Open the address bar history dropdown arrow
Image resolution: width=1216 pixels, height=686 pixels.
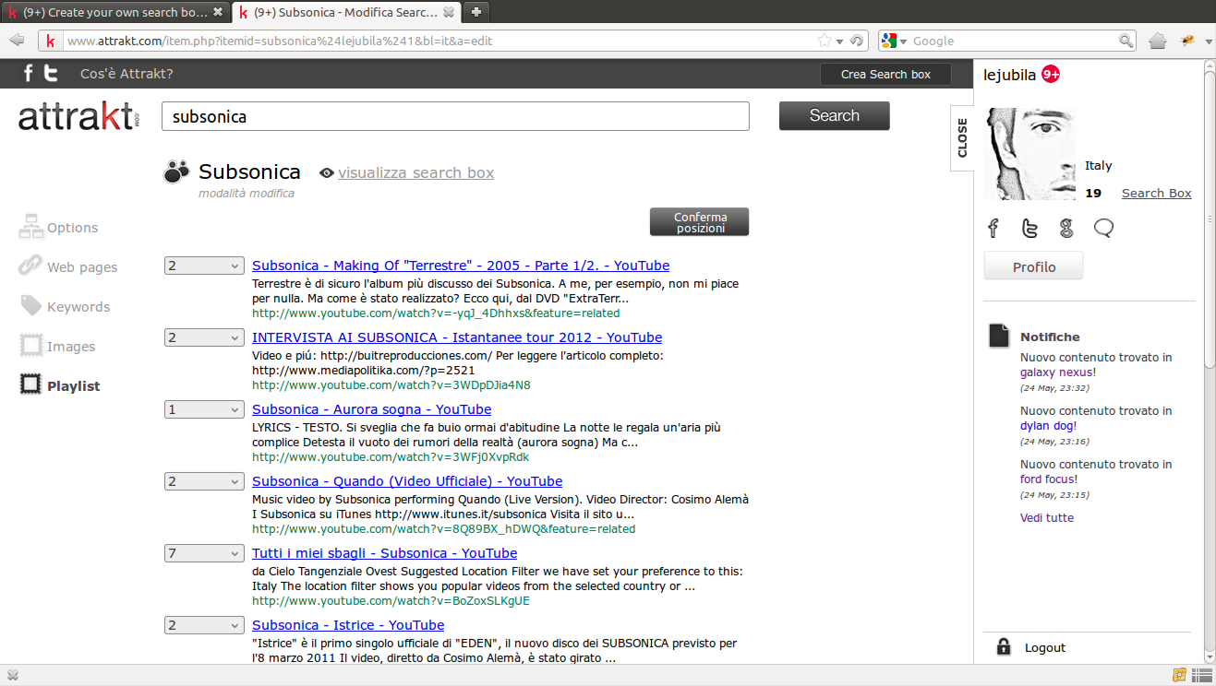tap(839, 41)
